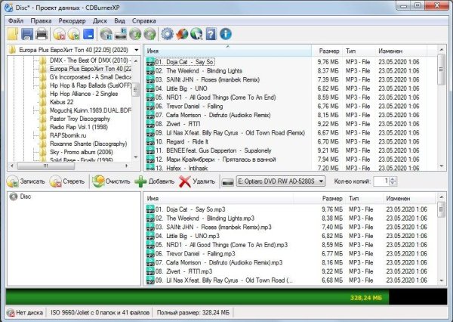Sort disc compilation list by Изменен column
The height and width of the screenshot is (322, 453).
point(409,199)
